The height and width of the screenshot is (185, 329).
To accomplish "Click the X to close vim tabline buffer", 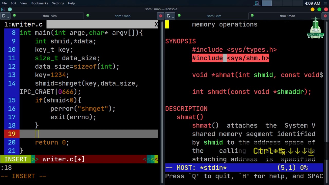I will click(x=156, y=24).
